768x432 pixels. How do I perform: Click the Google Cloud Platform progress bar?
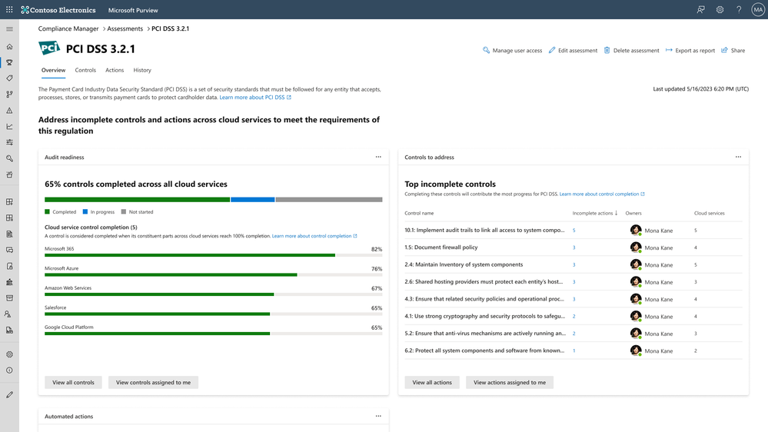(213, 334)
